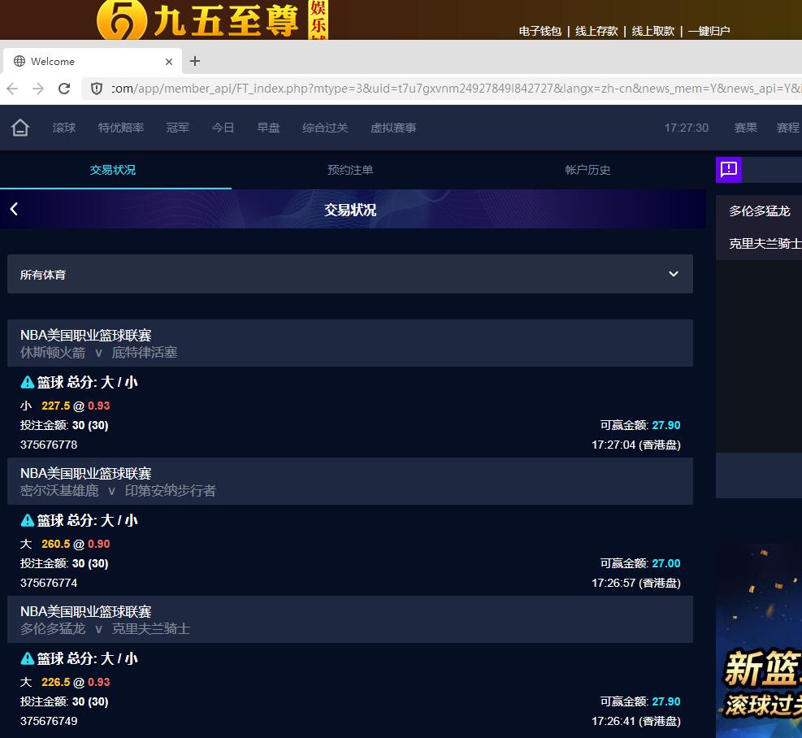
Task: Open the 今日 menu
Action: click(x=223, y=128)
